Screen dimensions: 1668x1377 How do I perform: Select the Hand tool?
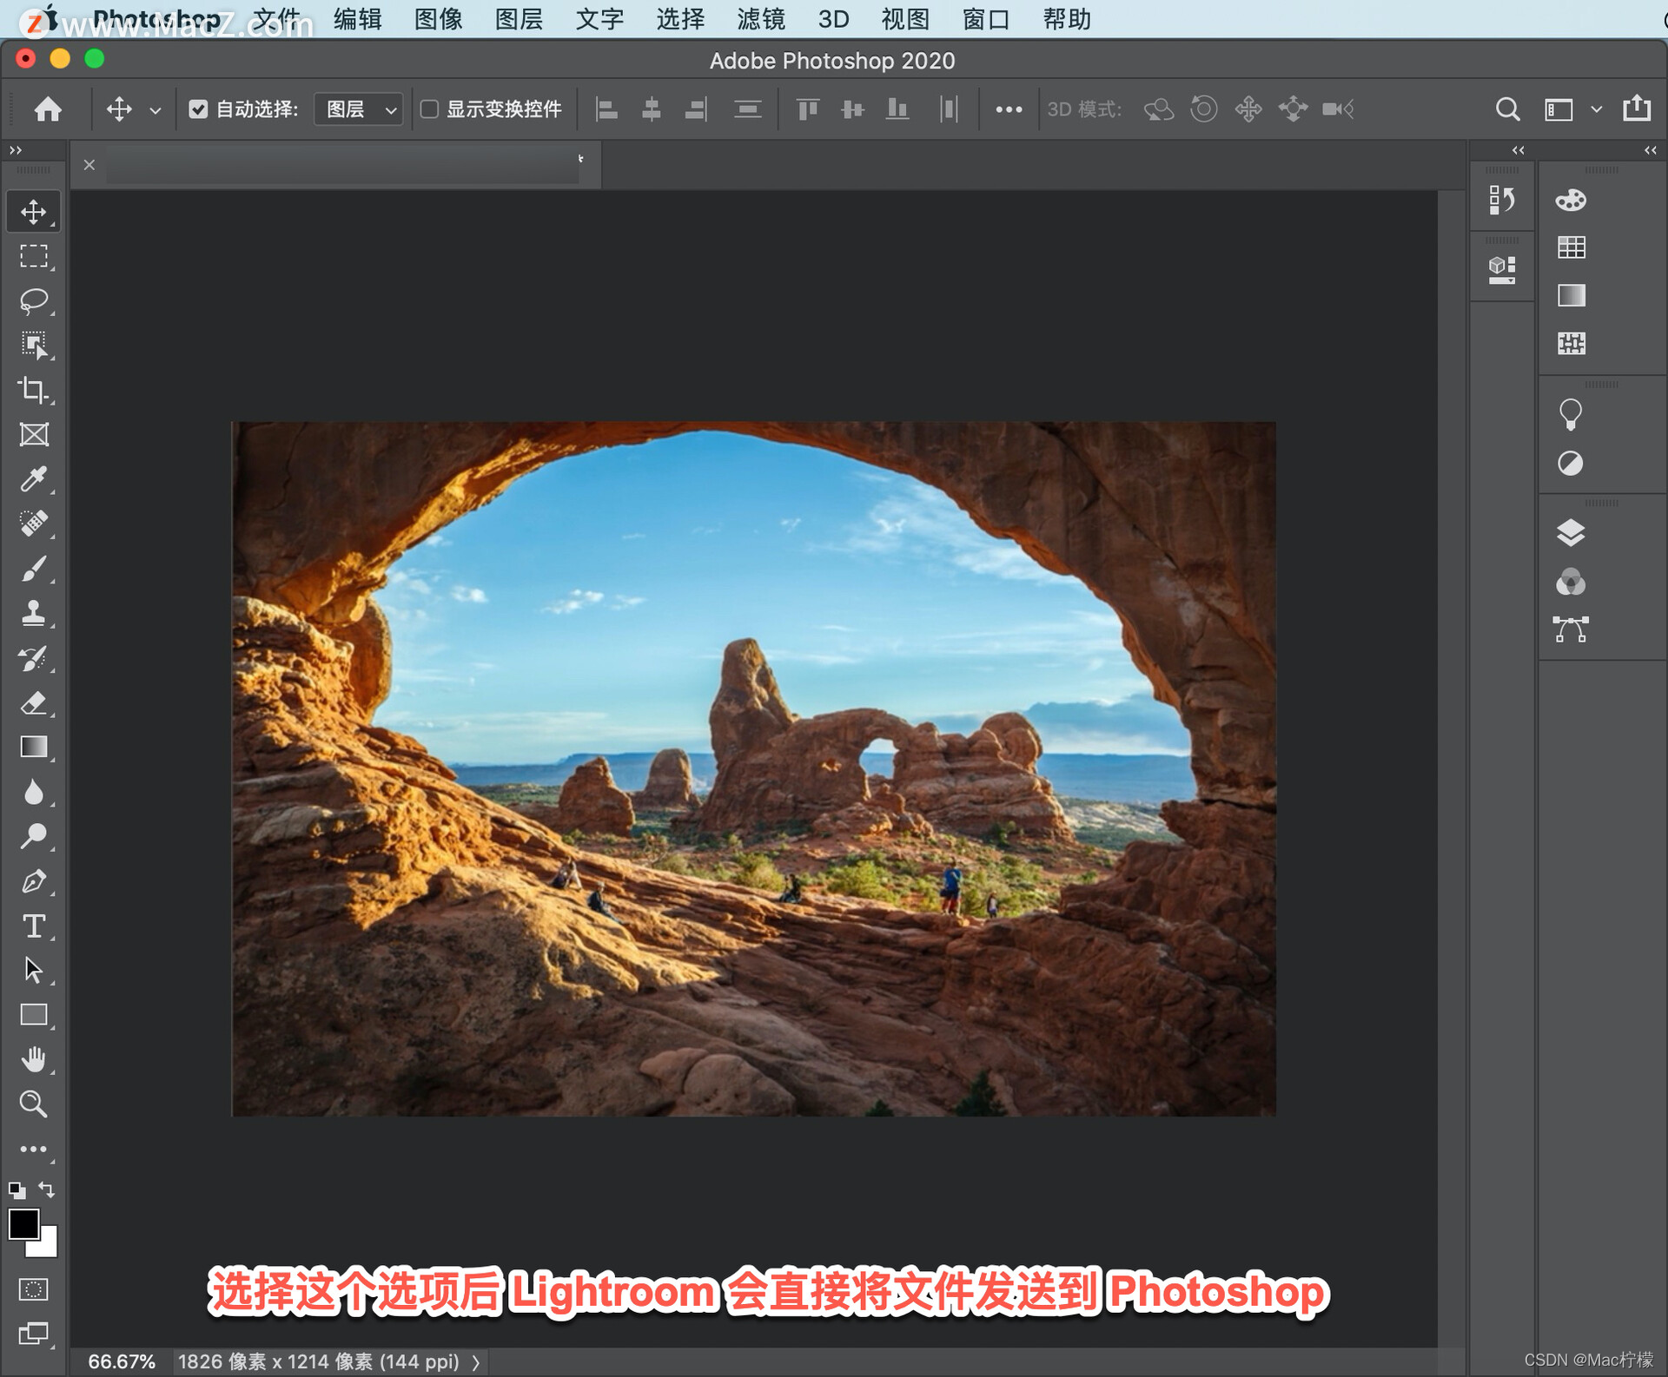[33, 1059]
